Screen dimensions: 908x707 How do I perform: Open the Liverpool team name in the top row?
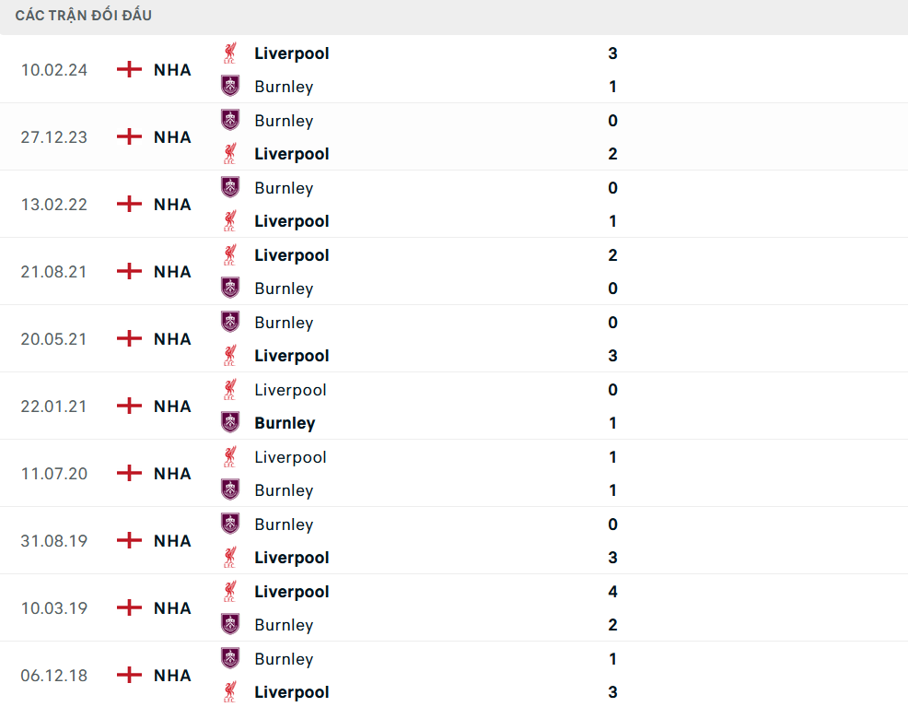point(292,53)
